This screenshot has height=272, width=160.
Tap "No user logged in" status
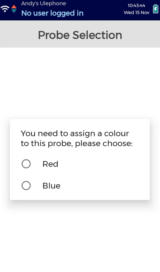click(x=52, y=13)
